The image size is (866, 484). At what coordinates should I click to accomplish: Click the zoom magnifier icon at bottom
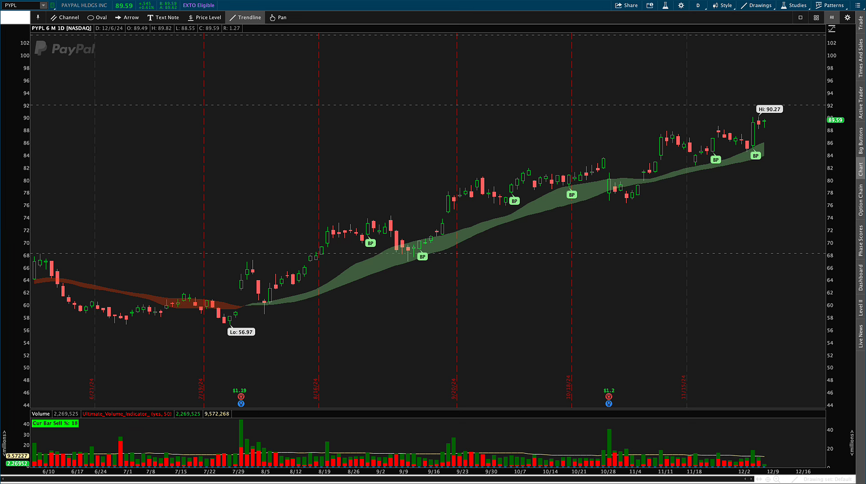point(777,479)
